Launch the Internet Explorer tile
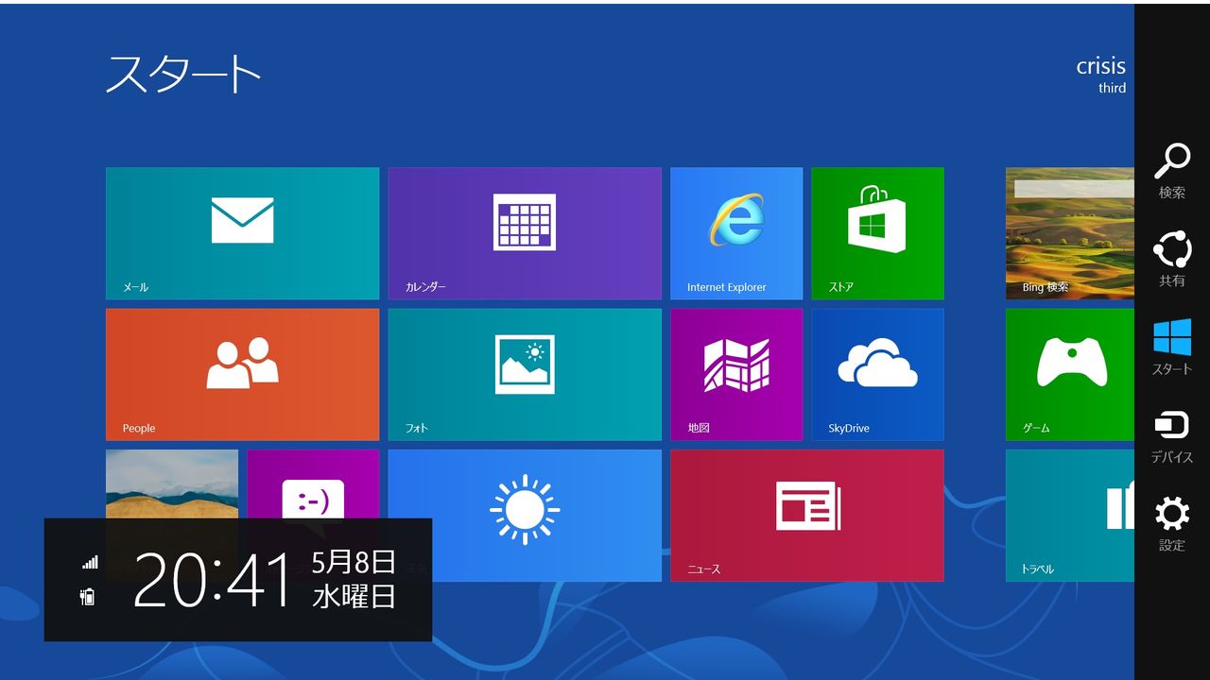 736,233
